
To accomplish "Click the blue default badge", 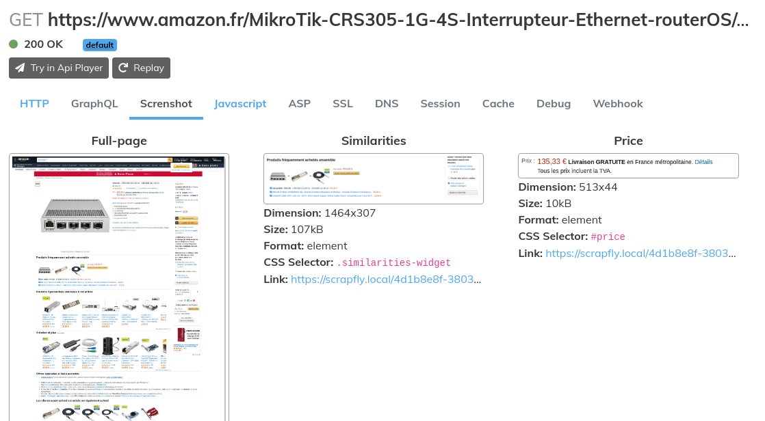I will [x=99, y=44].
